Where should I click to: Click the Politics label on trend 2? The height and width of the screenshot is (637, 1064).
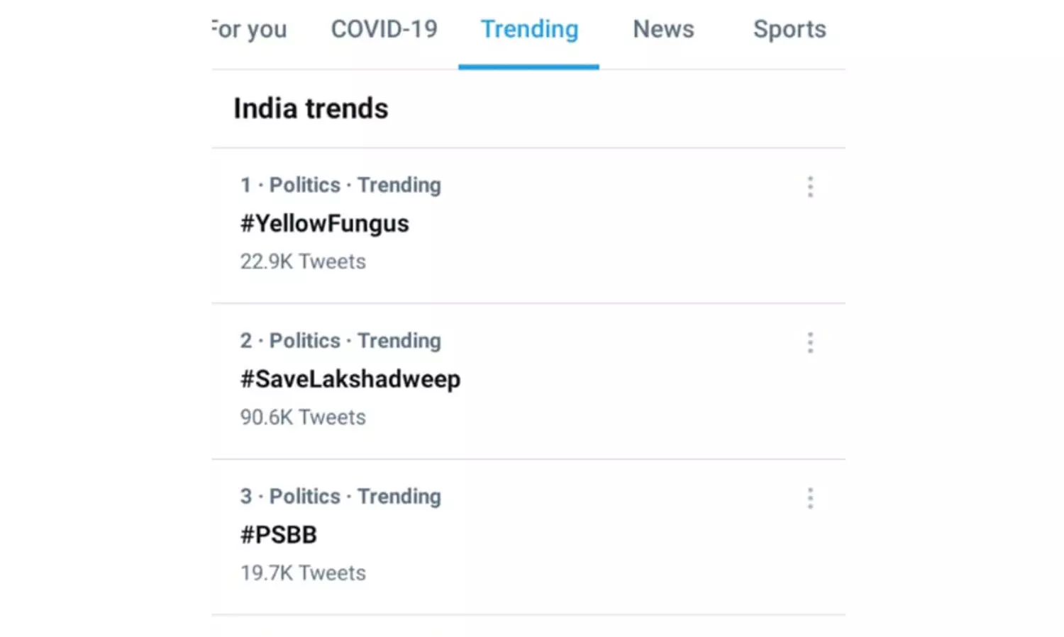coord(305,341)
